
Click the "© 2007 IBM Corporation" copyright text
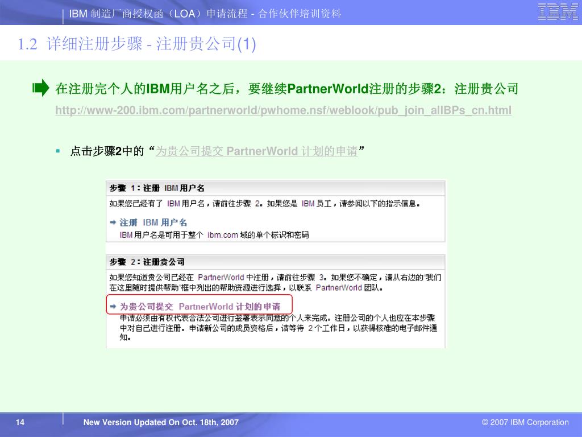click(x=525, y=422)
